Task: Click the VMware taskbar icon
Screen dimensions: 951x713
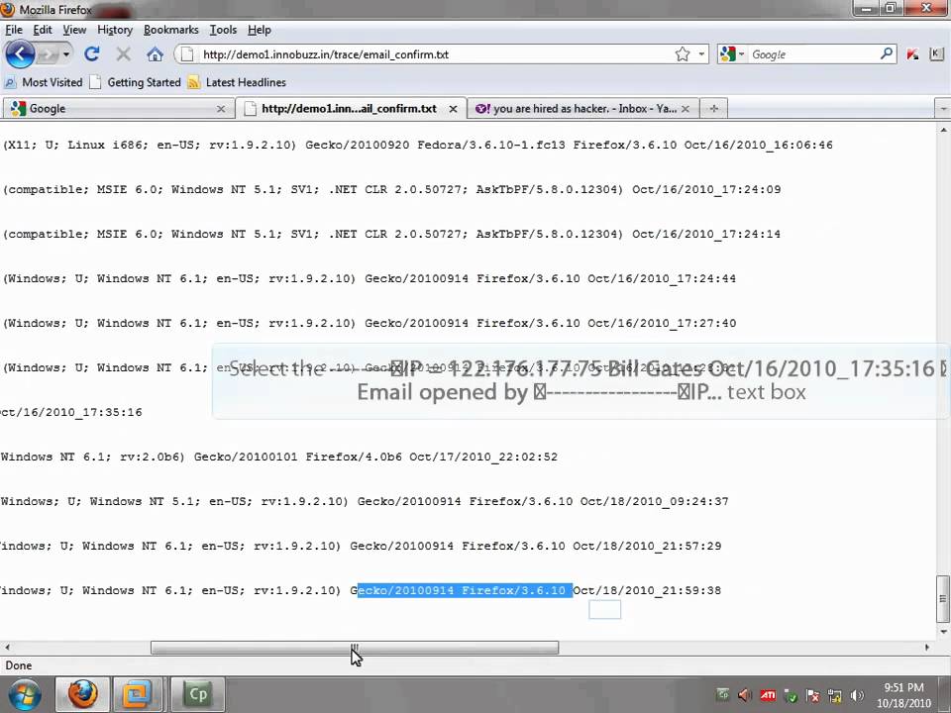Action: (x=137, y=695)
